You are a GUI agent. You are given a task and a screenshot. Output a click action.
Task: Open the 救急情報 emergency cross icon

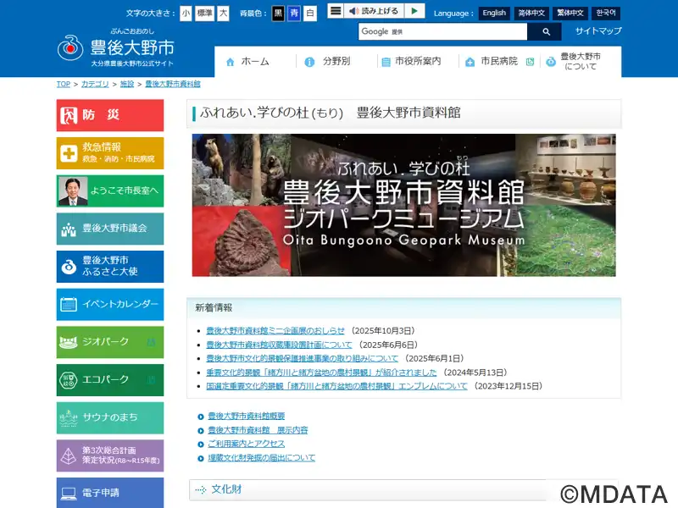tap(69, 153)
